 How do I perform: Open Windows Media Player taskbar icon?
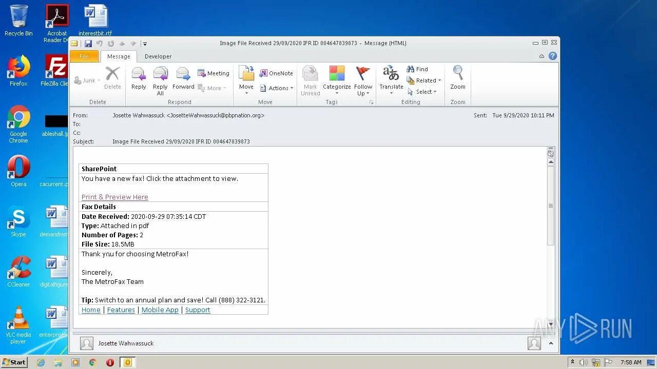tap(75, 362)
